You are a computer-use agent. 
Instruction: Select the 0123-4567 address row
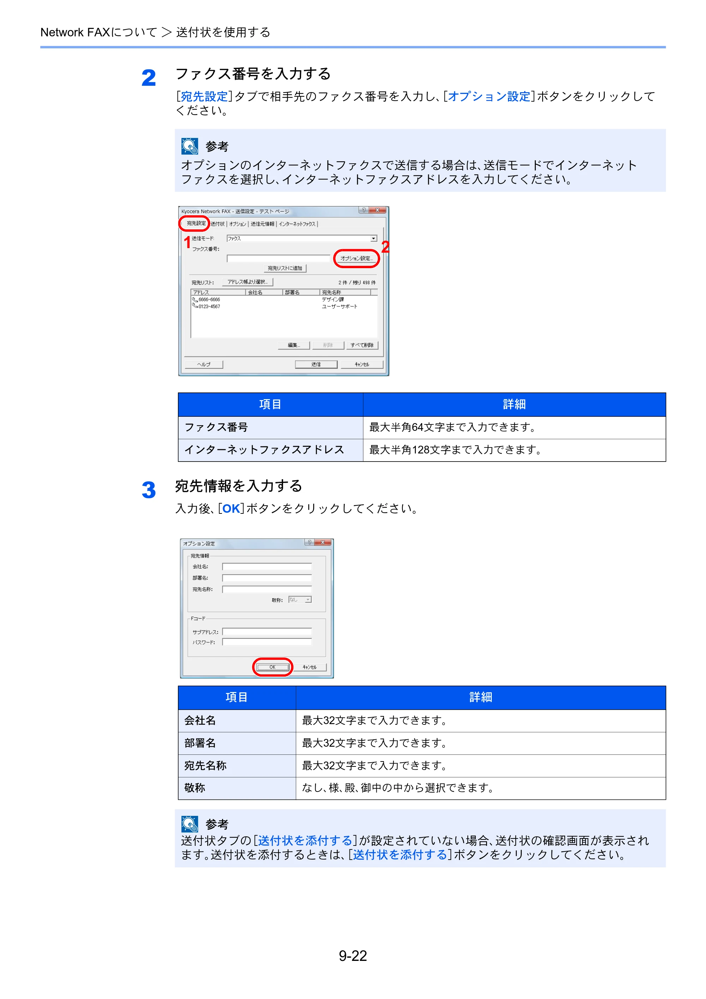[x=284, y=307]
